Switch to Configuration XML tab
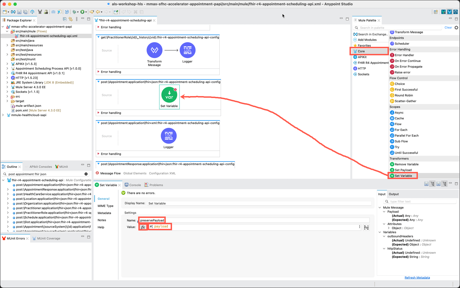The image size is (460, 288). (x=162, y=173)
